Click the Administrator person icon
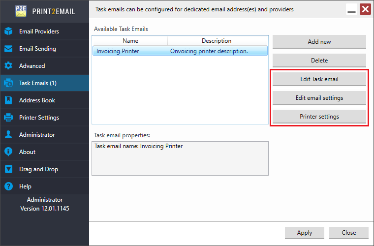The image size is (374, 246). tap(8, 135)
